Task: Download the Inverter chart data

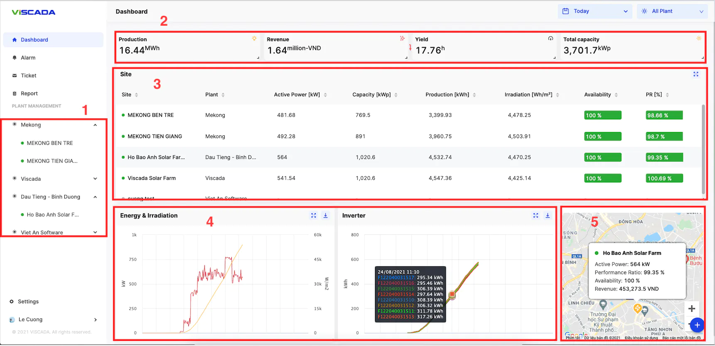Action: (x=548, y=215)
